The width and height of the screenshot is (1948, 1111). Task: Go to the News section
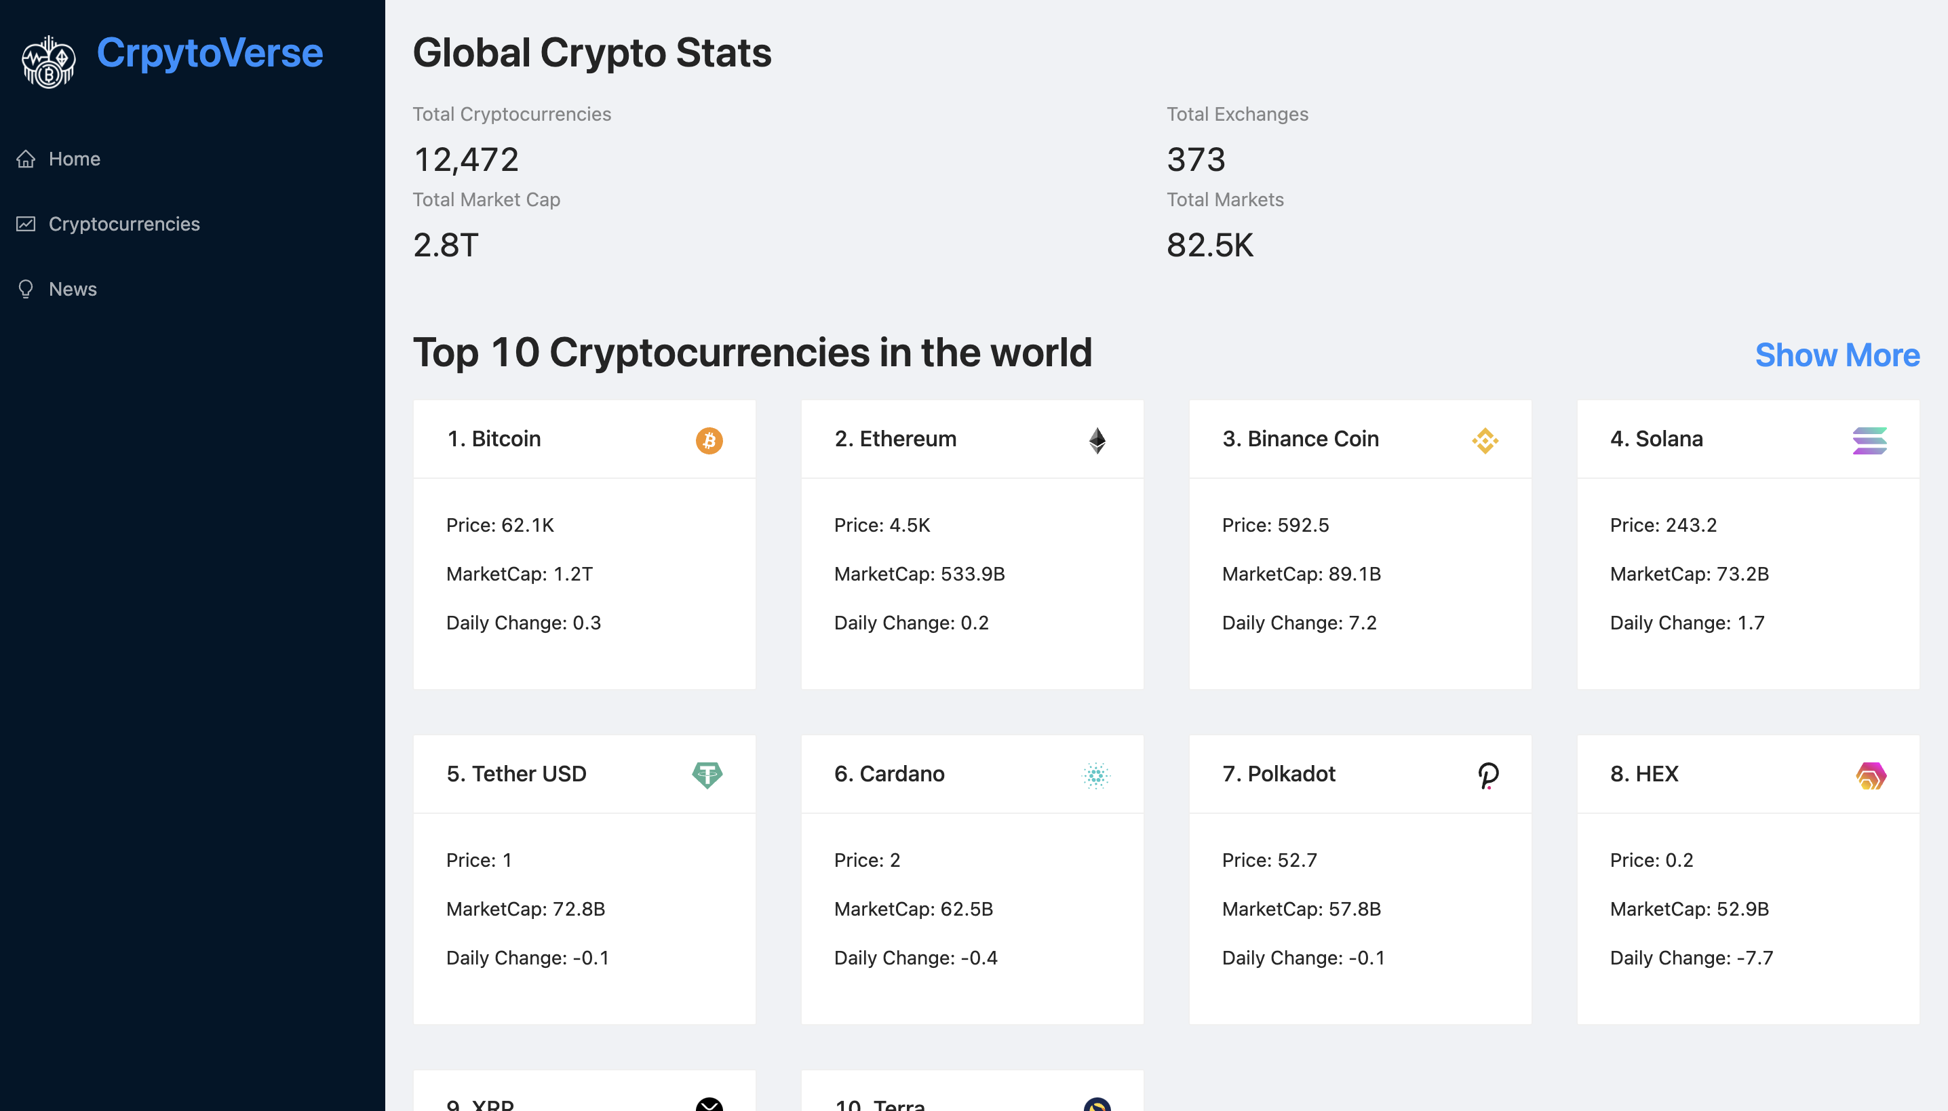pyautogui.click(x=73, y=289)
